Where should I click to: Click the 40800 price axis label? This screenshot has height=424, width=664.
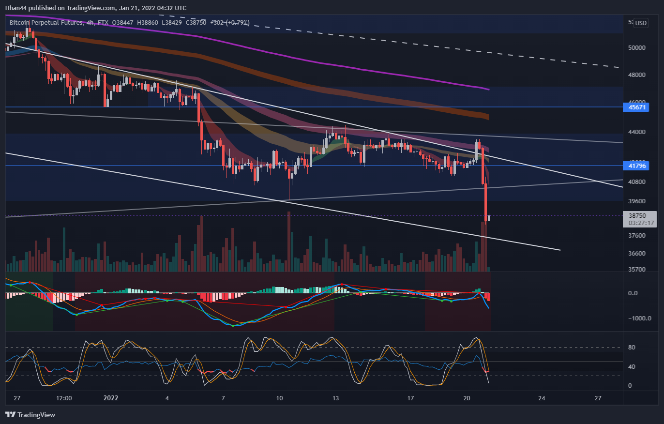tap(637, 182)
